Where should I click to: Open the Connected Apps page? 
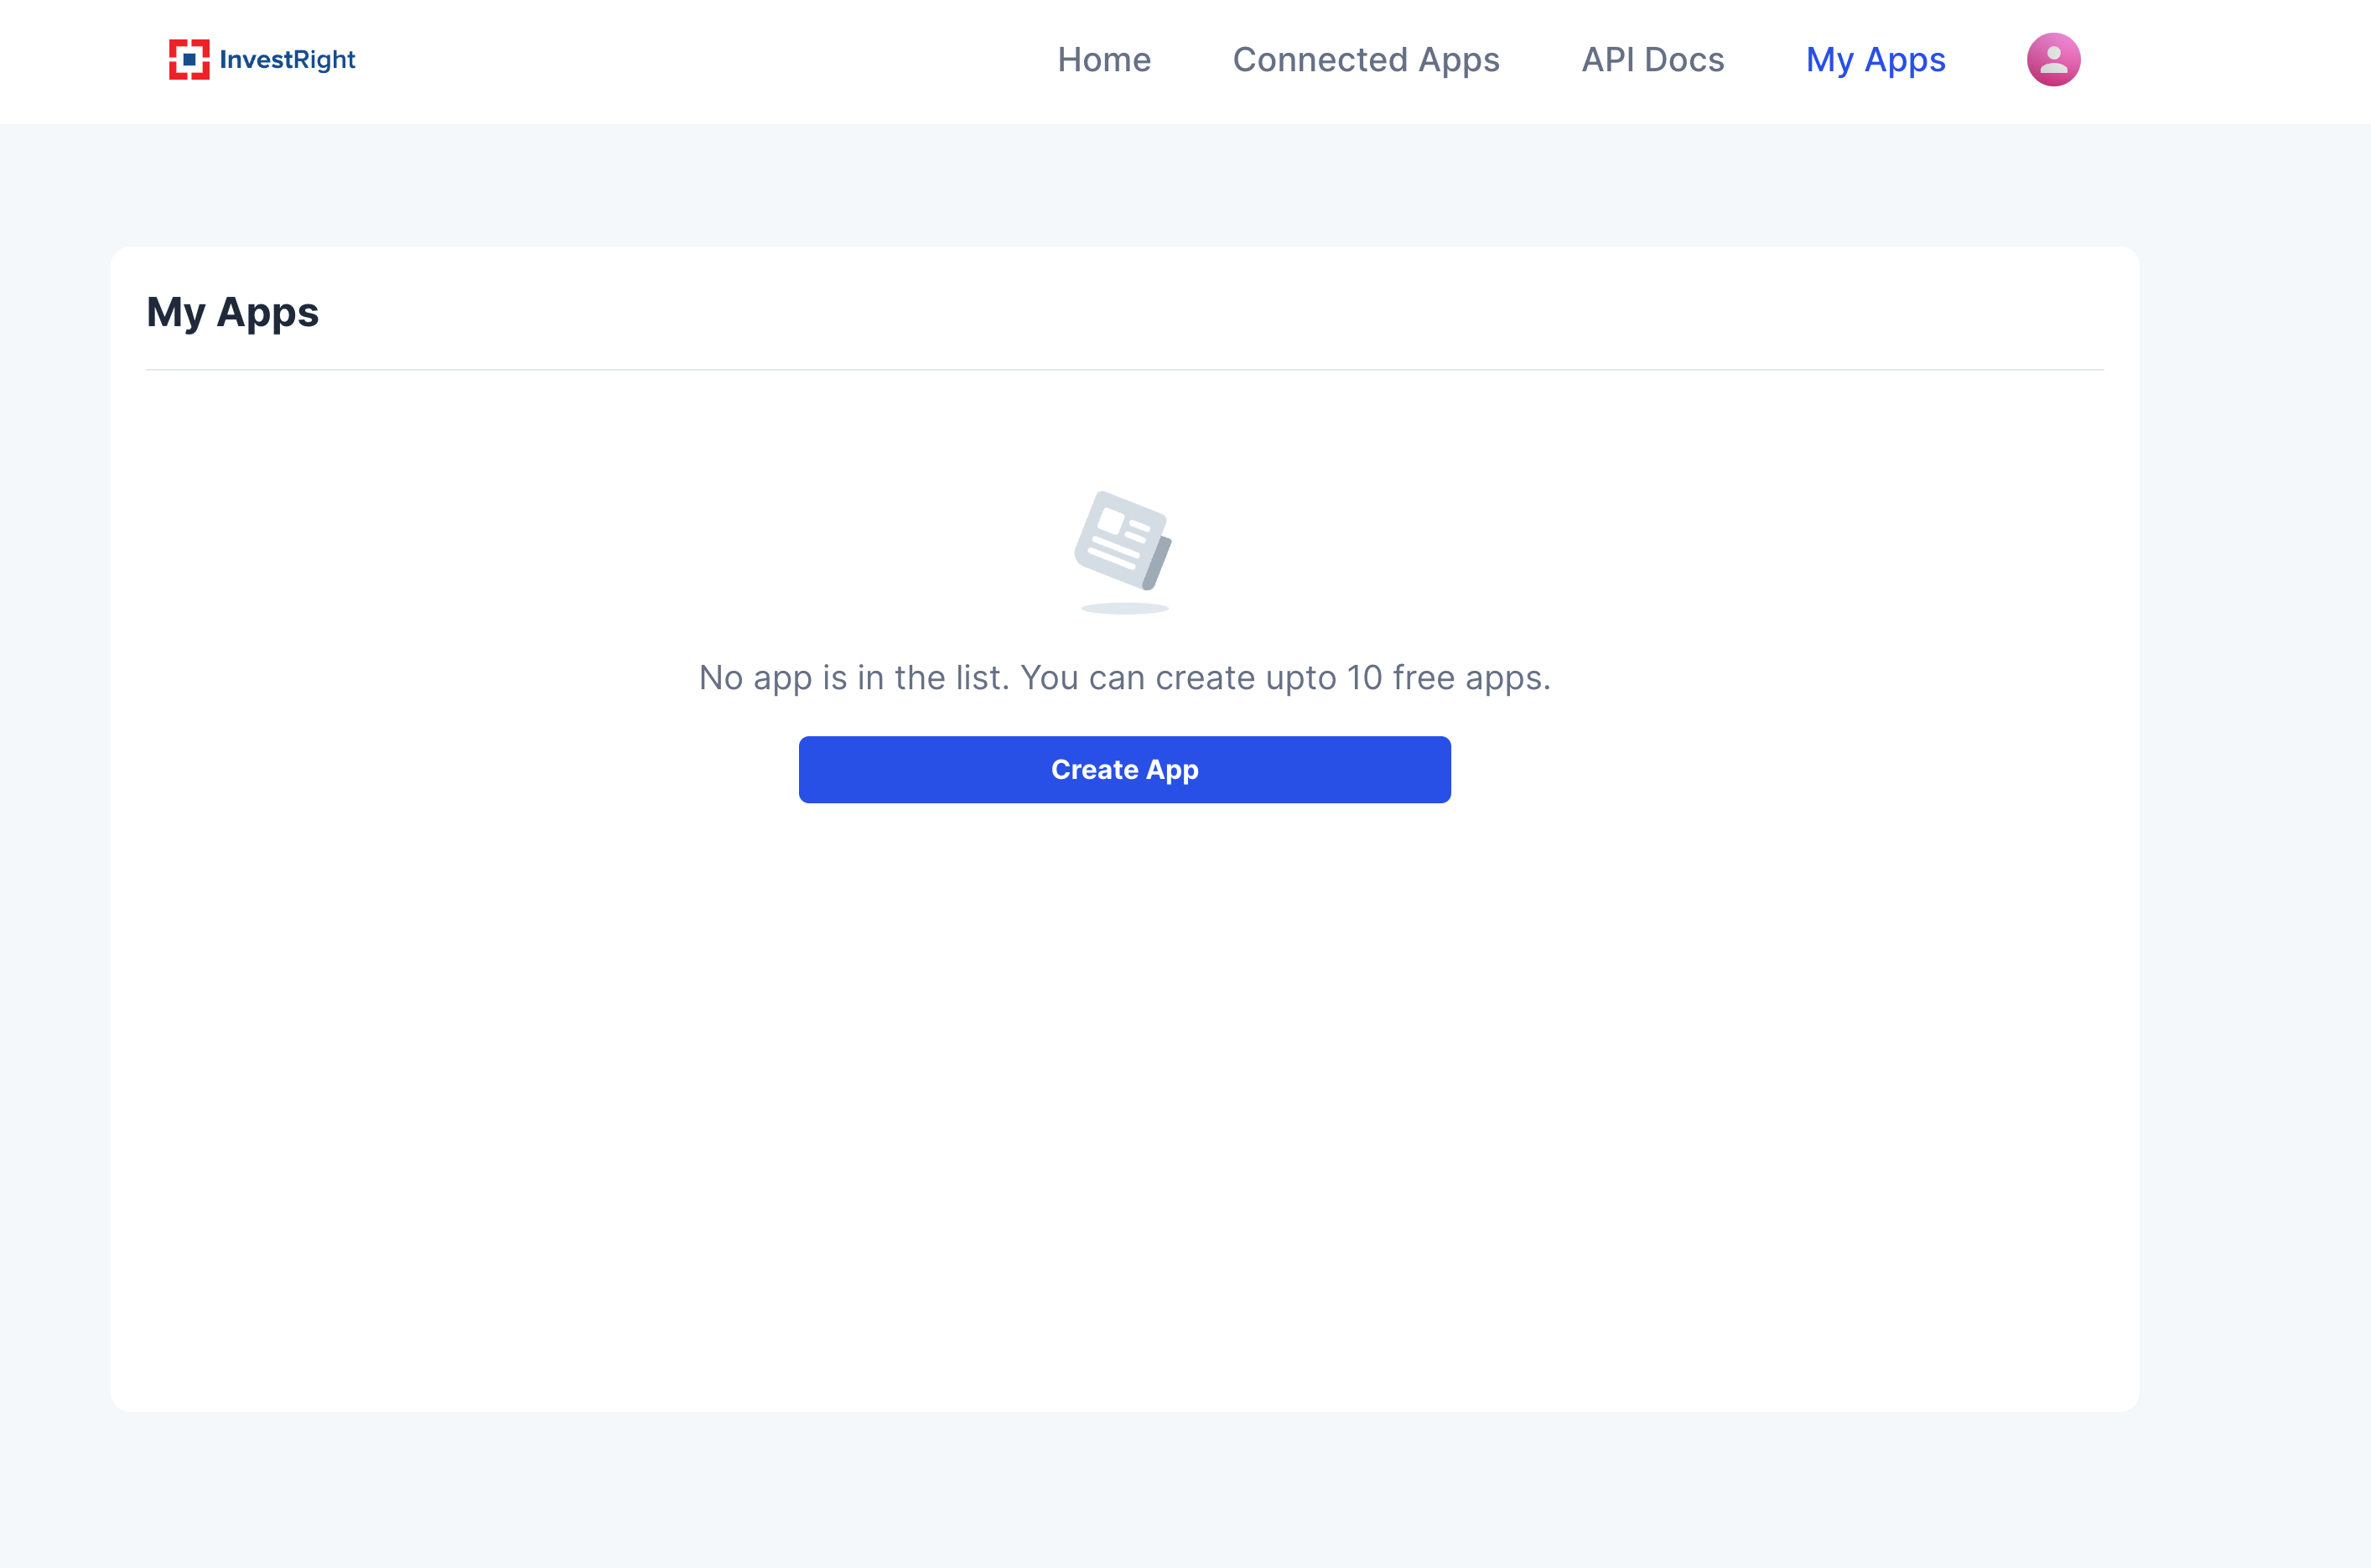(1366, 60)
